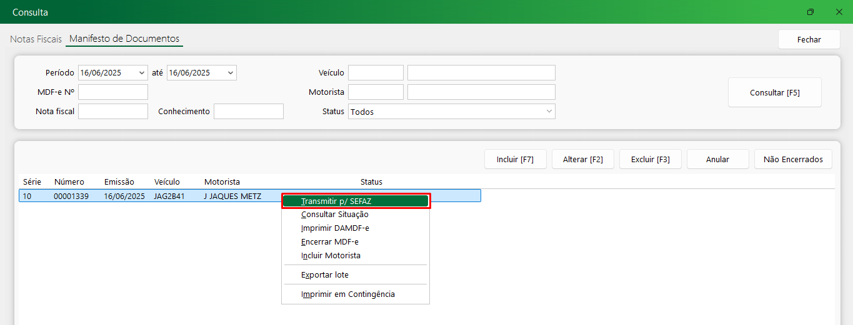The height and width of the screenshot is (325, 853).
Task: Click the Veículo description field
Action: (481, 73)
